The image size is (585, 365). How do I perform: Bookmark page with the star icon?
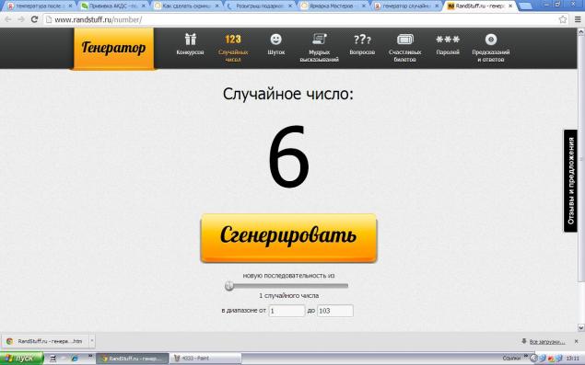(x=563, y=19)
